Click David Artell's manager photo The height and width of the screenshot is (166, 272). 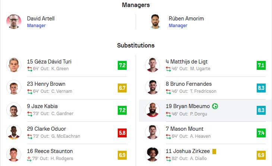14,22
